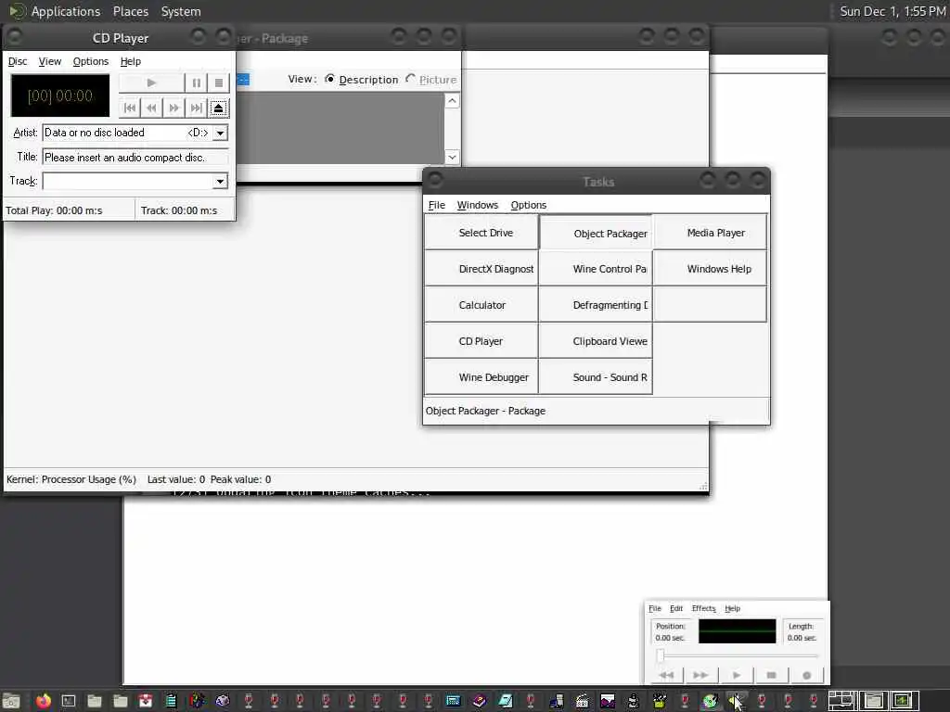Open the Effects menu in Sound Recorder

[x=703, y=608]
